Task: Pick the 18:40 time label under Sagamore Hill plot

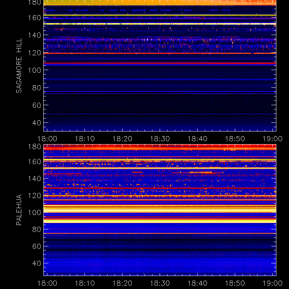Action: coord(197,139)
